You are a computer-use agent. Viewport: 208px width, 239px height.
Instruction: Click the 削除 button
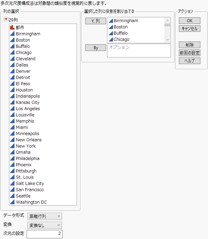click(190, 45)
